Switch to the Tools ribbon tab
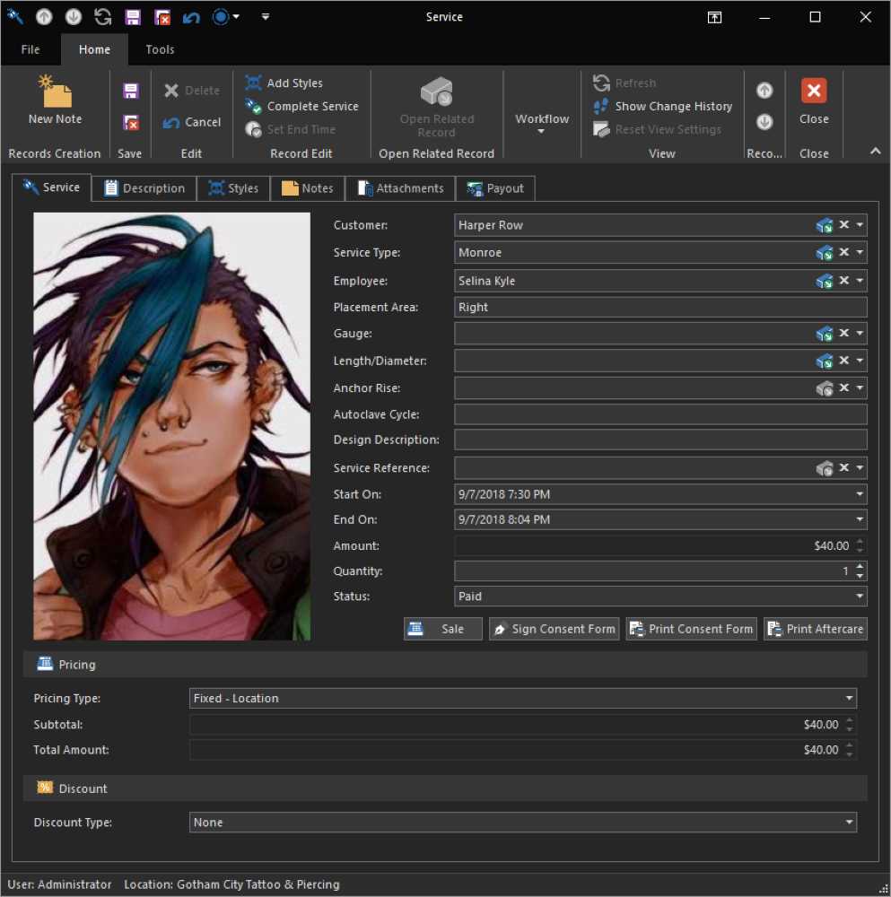The height and width of the screenshot is (897, 891). click(x=160, y=49)
